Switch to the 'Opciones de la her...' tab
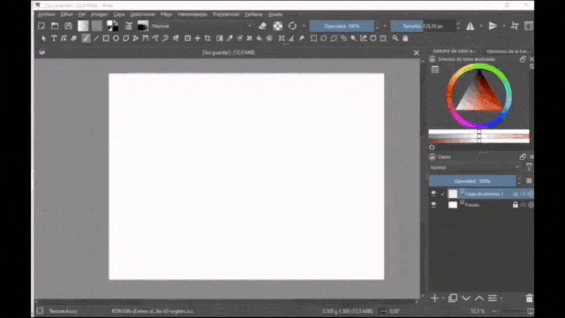This screenshot has height=318, width=565. click(509, 51)
